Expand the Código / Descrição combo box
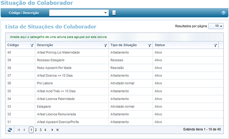 [105, 13]
